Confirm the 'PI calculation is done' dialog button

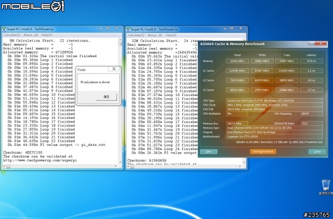point(106,97)
